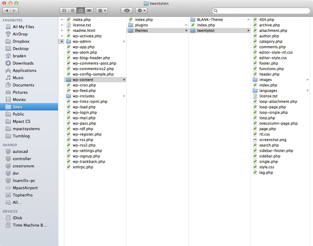Select Music in the sidebar

click(29, 78)
